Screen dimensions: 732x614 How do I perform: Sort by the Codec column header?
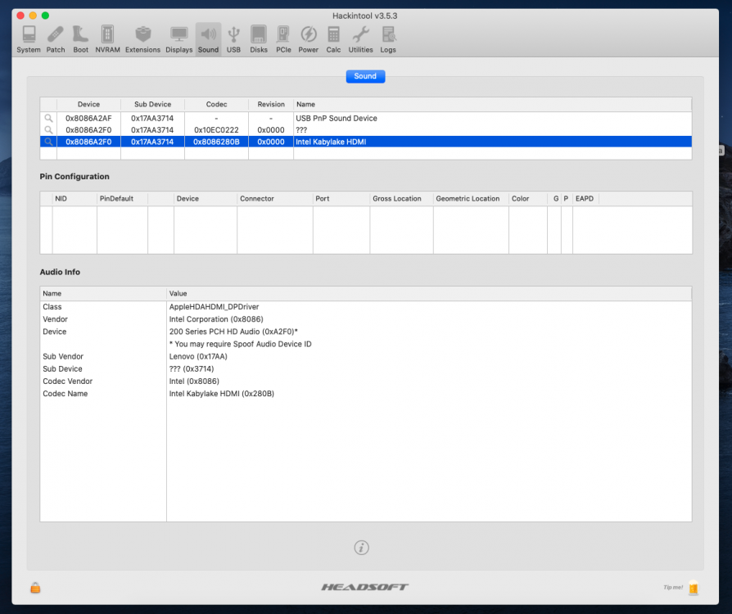click(216, 104)
